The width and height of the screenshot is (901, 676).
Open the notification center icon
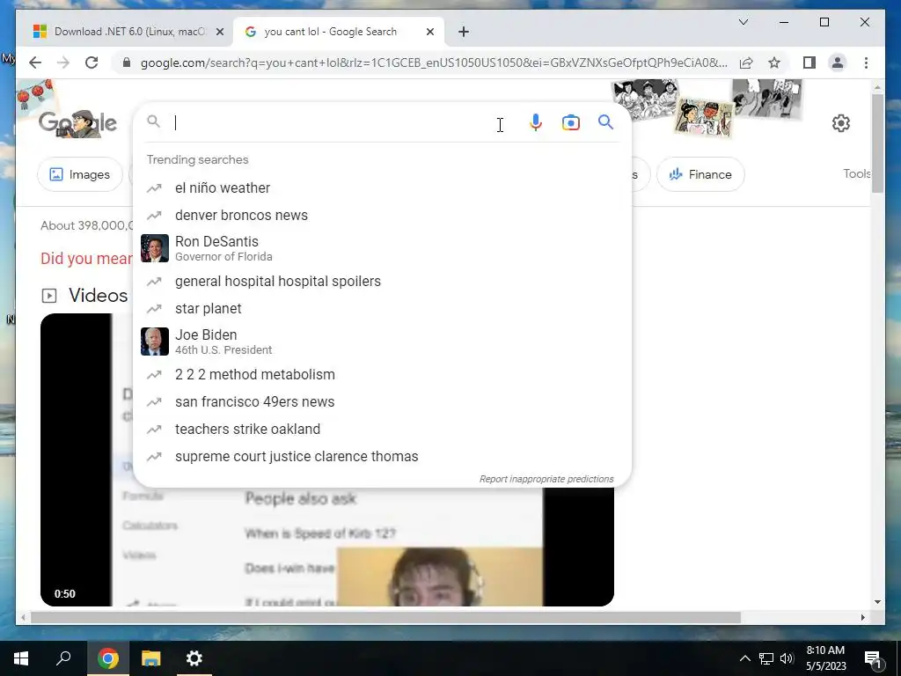pos(874,658)
